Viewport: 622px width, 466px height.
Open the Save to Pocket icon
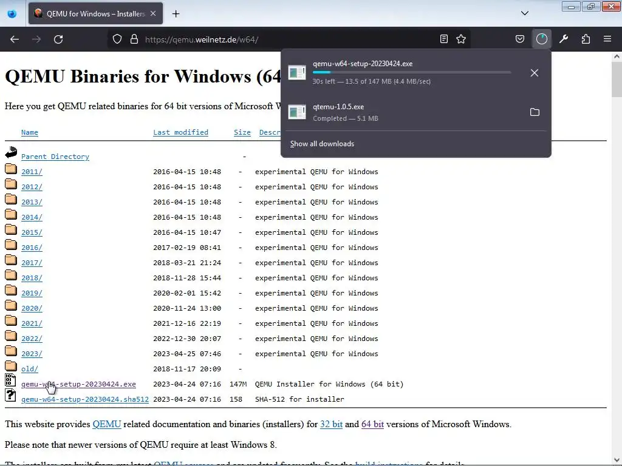point(520,39)
